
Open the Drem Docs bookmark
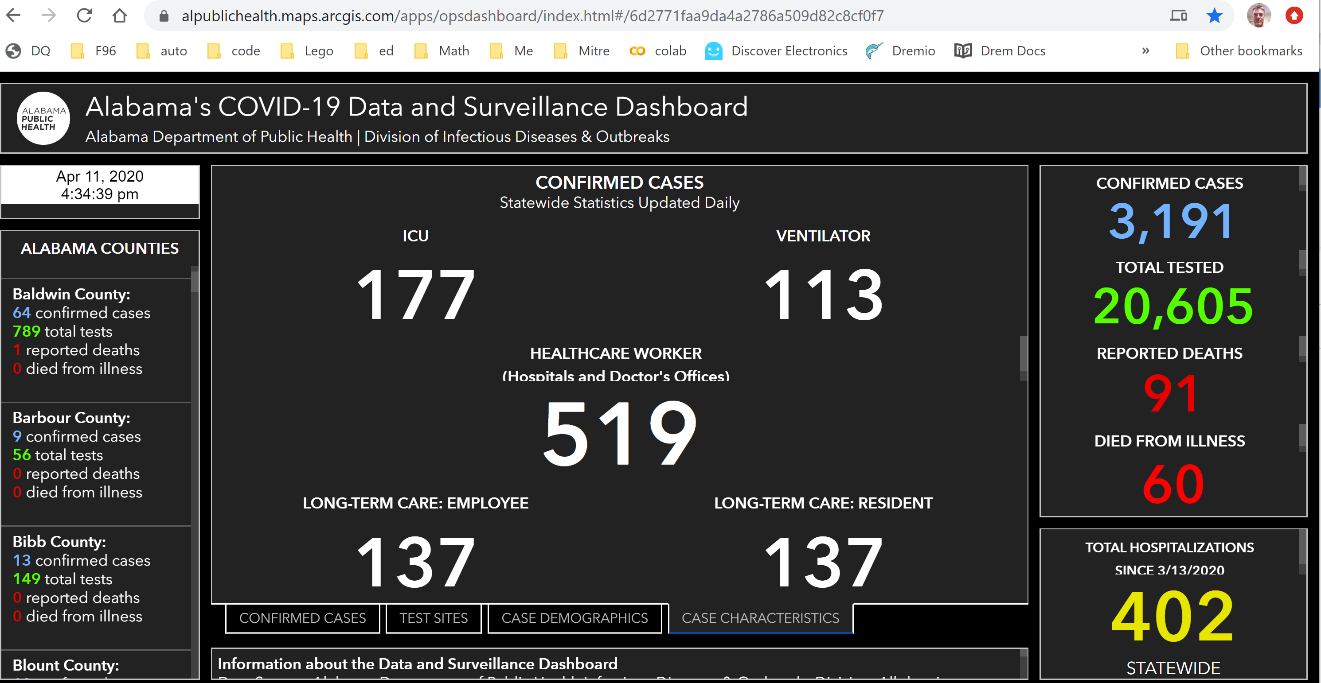pyautogui.click(x=1000, y=51)
